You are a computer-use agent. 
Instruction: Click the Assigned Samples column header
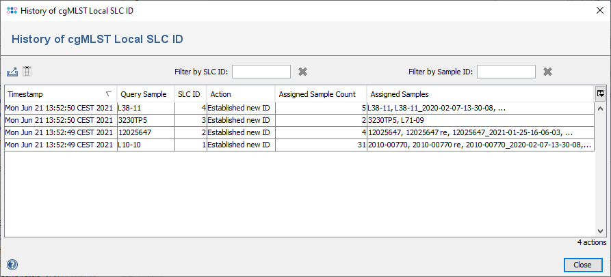pyautogui.click(x=479, y=94)
